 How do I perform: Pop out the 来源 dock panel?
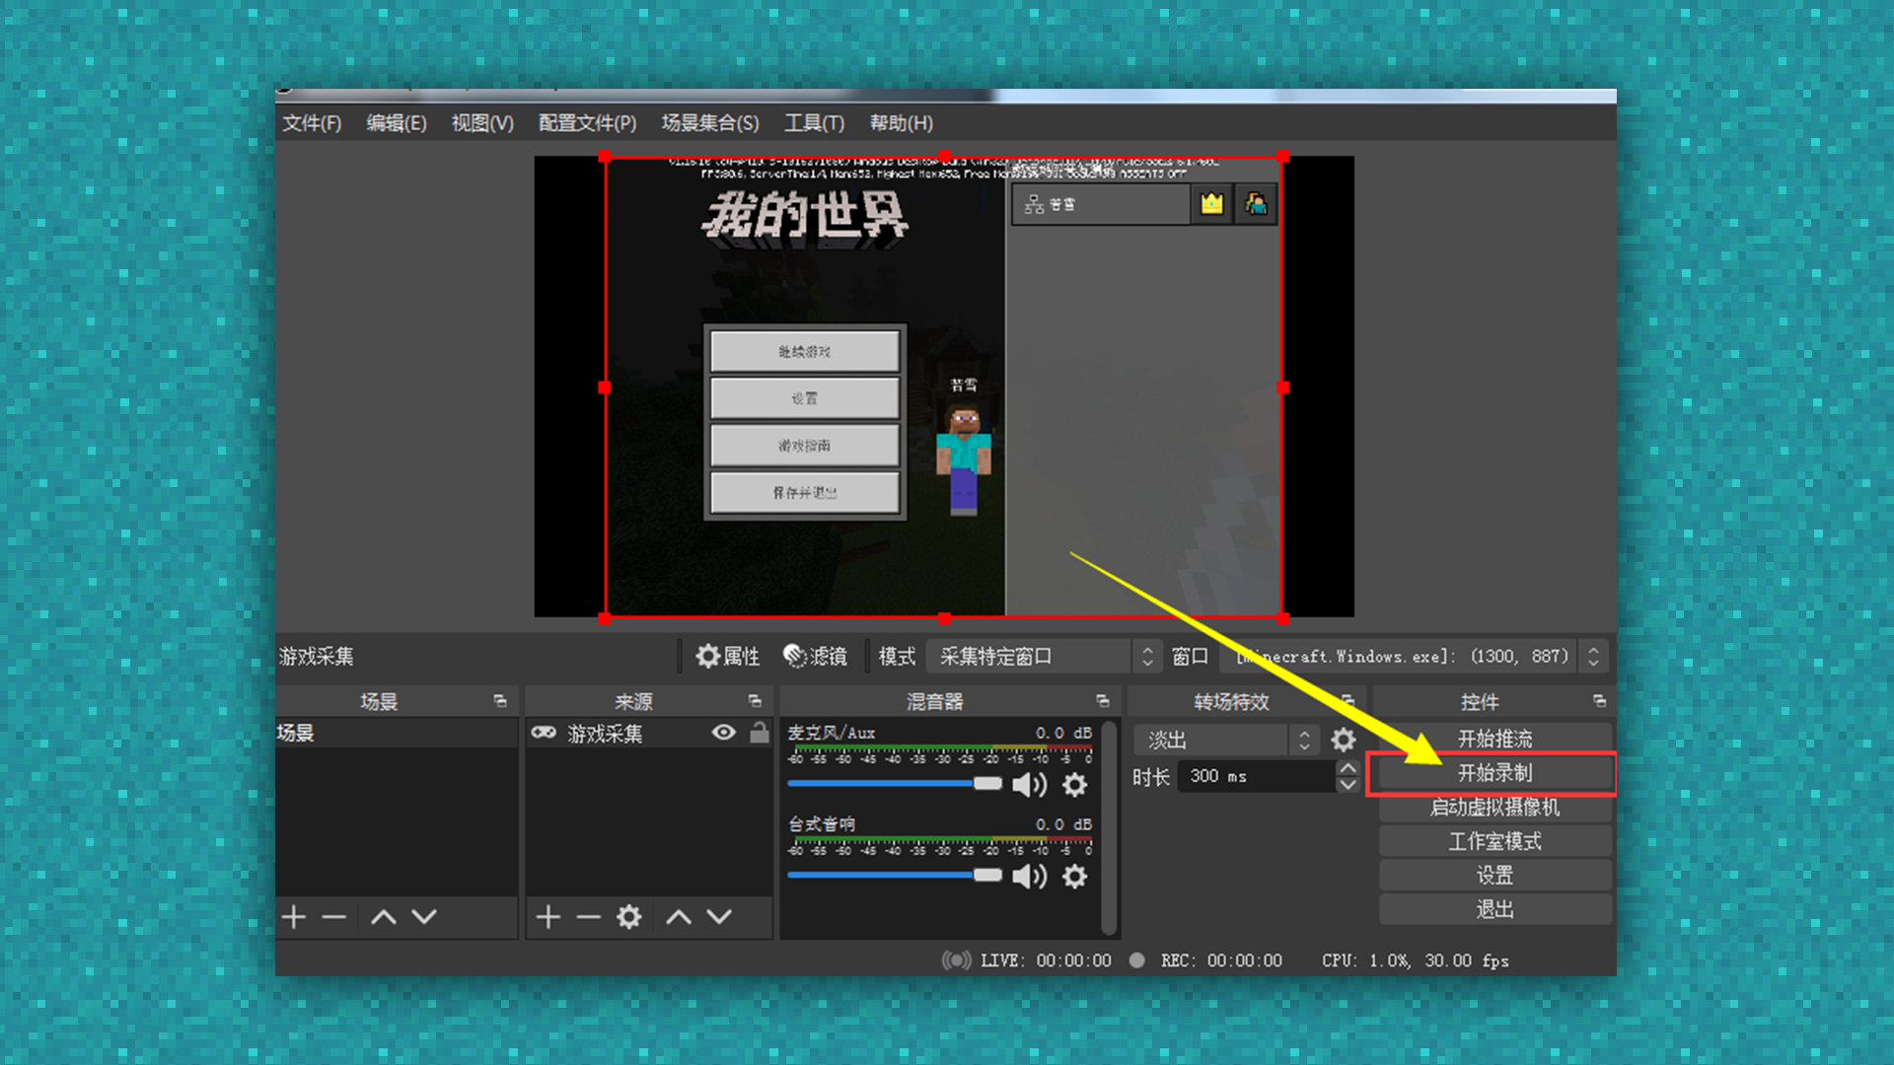click(x=755, y=701)
